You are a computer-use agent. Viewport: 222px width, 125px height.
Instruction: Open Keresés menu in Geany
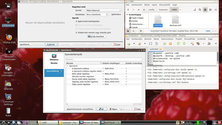pos(148,39)
